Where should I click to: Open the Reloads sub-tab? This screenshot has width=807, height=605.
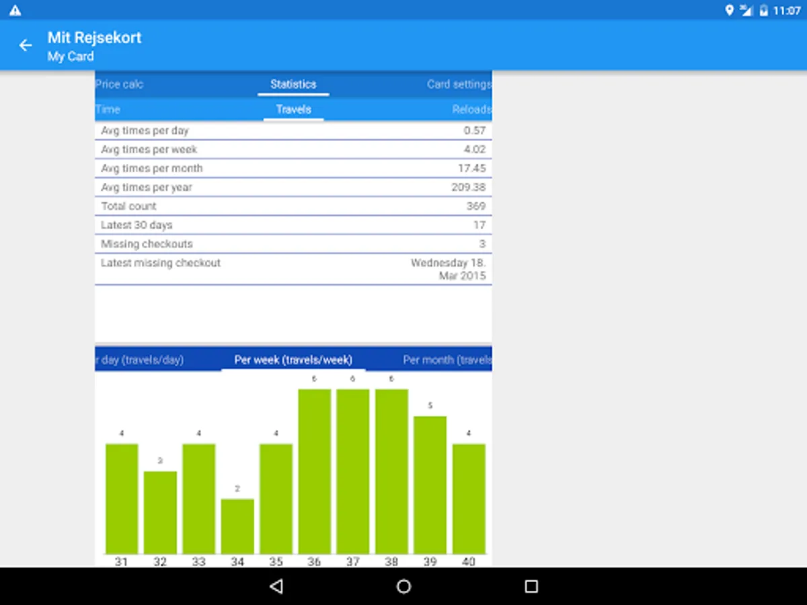[x=472, y=110]
